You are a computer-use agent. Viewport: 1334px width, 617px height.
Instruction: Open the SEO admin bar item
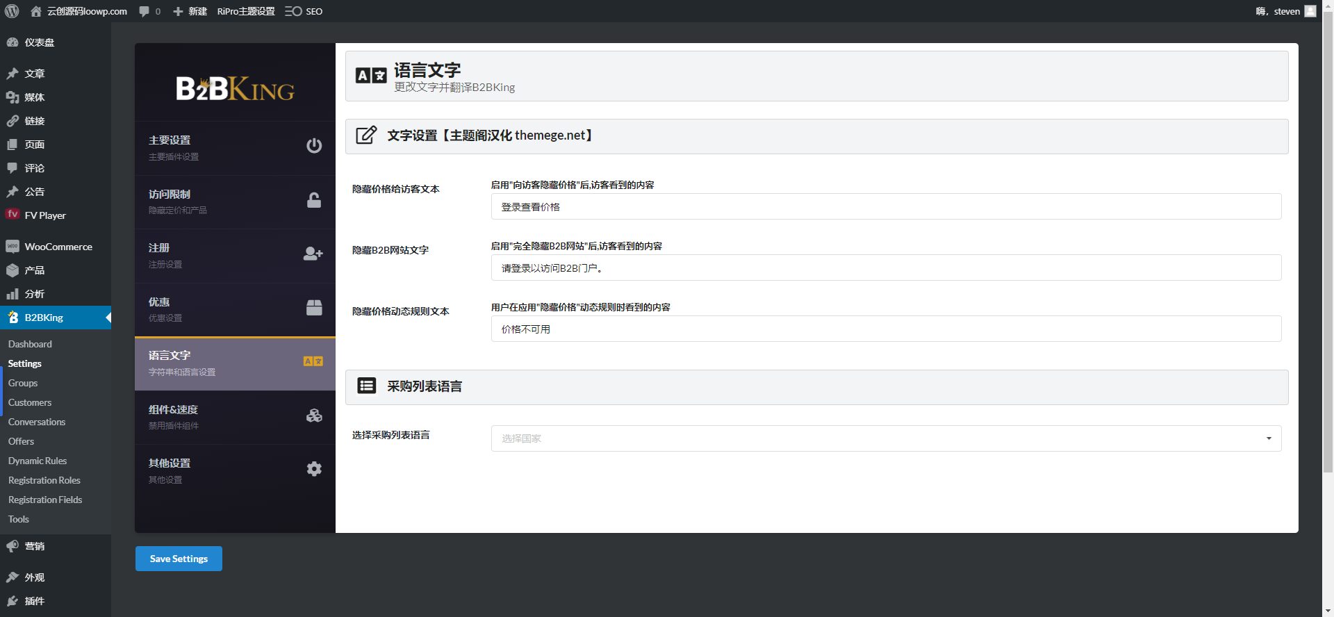pos(304,11)
